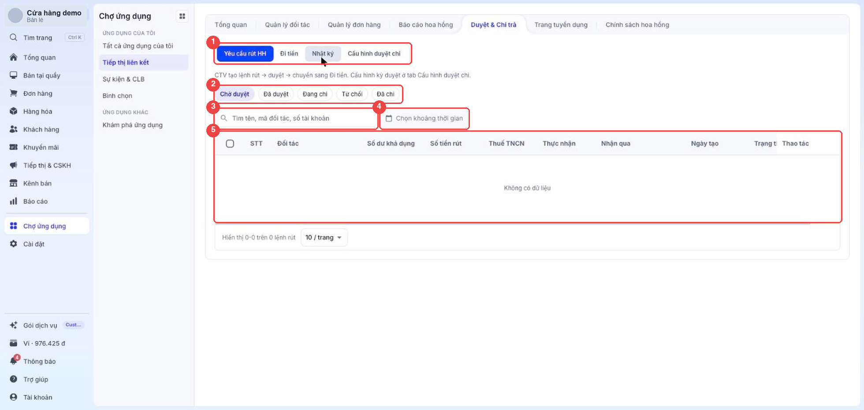Select the Đã duyệt status filter
Viewport: 864px width, 410px height.
click(276, 94)
